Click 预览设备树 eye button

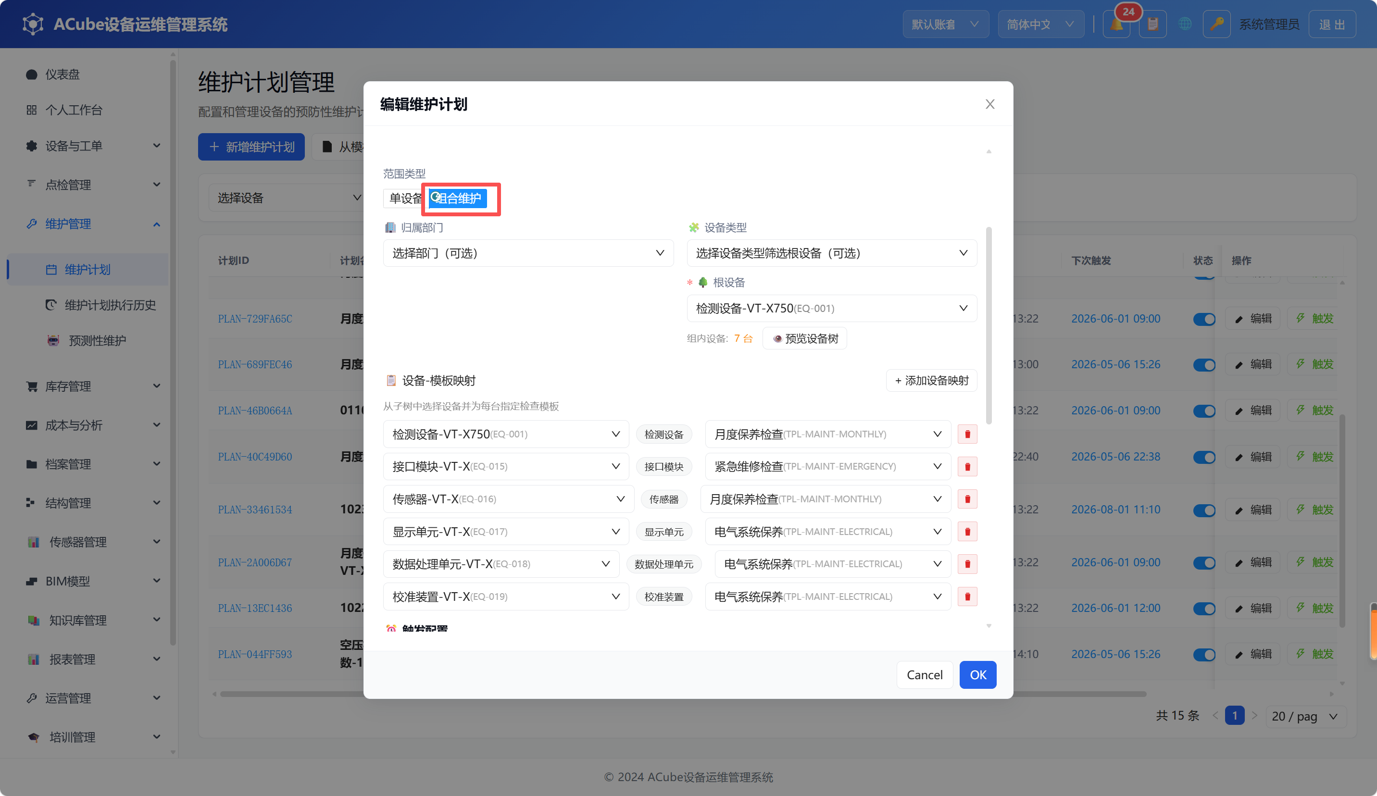click(804, 338)
